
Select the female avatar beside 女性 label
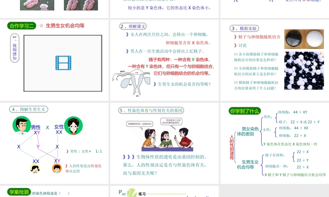(73, 126)
